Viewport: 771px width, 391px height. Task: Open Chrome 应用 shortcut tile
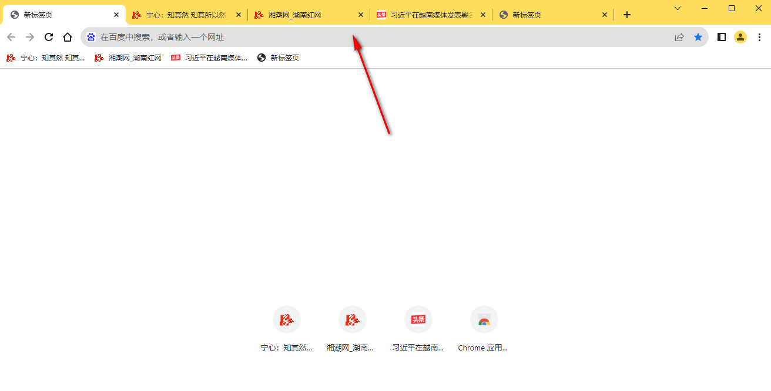tap(484, 329)
